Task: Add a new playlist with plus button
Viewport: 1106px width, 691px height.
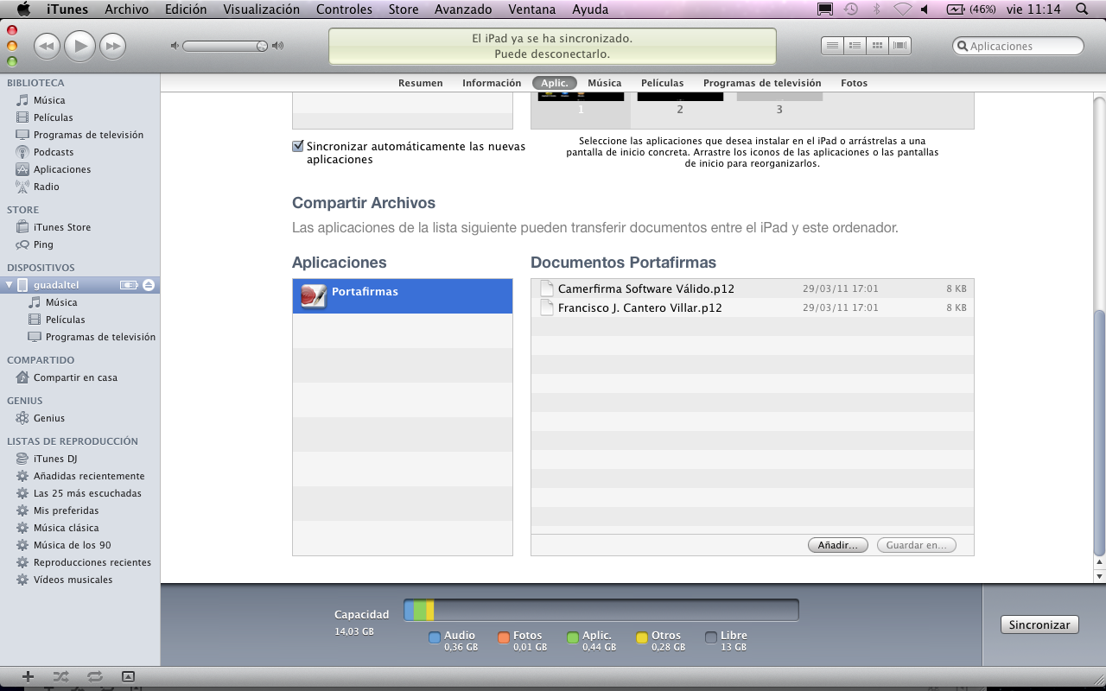Action: pyautogui.click(x=28, y=676)
